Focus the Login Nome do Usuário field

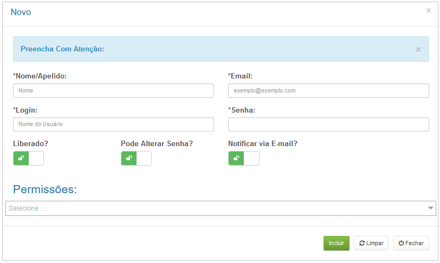pyautogui.click(x=113, y=124)
